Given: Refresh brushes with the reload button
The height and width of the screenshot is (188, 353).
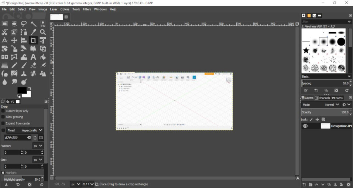Looking at the screenshot, I should pyautogui.click(x=347, y=90).
